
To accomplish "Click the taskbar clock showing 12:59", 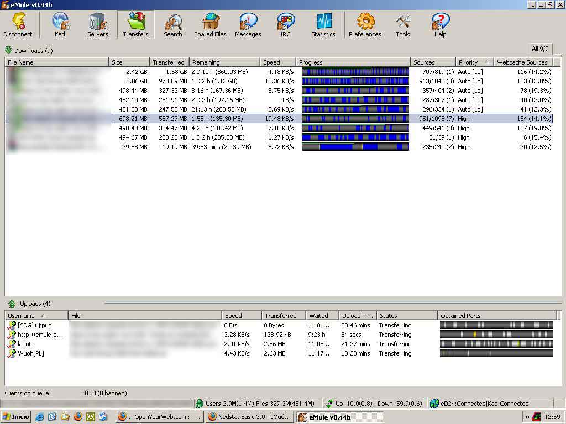I will 552,417.
